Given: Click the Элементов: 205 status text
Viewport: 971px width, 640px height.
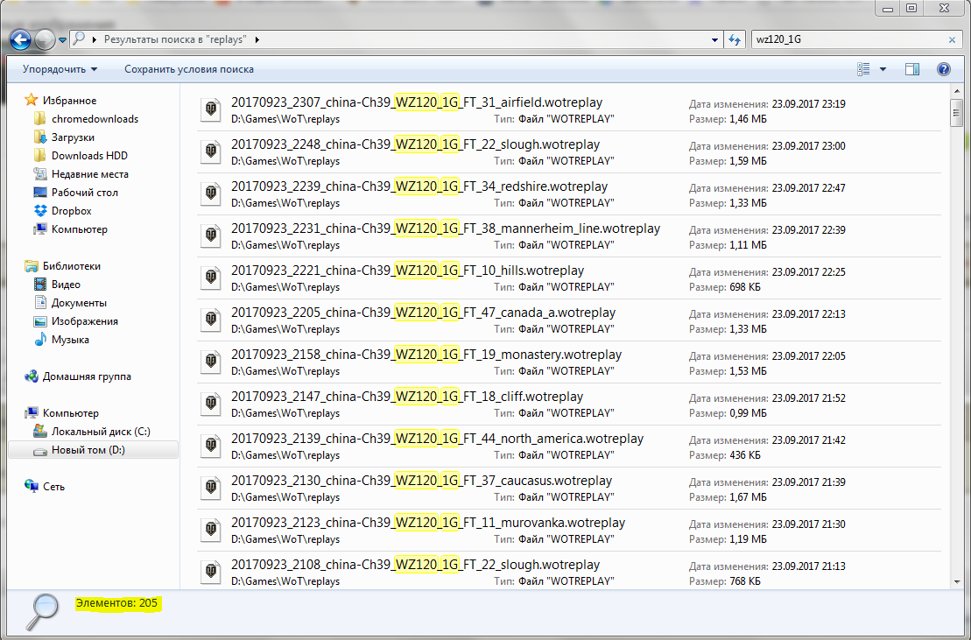Looking at the screenshot, I should click(x=117, y=603).
